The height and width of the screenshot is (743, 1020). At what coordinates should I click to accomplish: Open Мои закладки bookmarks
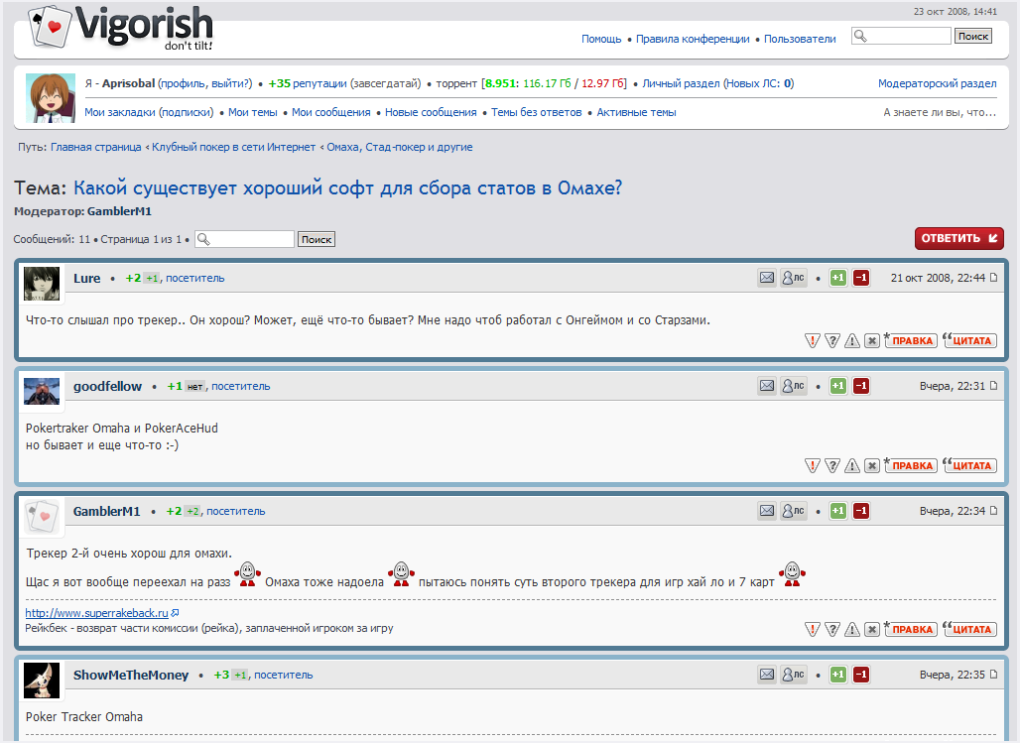pyautogui.click(x=120, y=112)
